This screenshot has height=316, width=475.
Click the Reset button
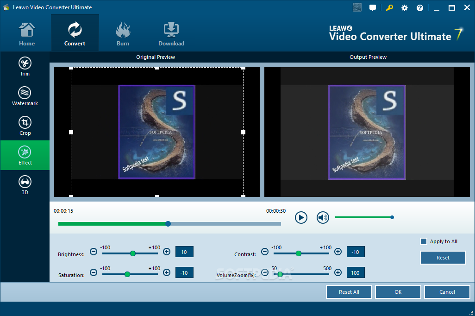pos(443,258)
